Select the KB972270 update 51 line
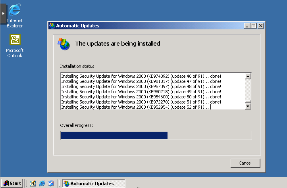The height and width of the screenshot is (188, 287). click(141, 102)
